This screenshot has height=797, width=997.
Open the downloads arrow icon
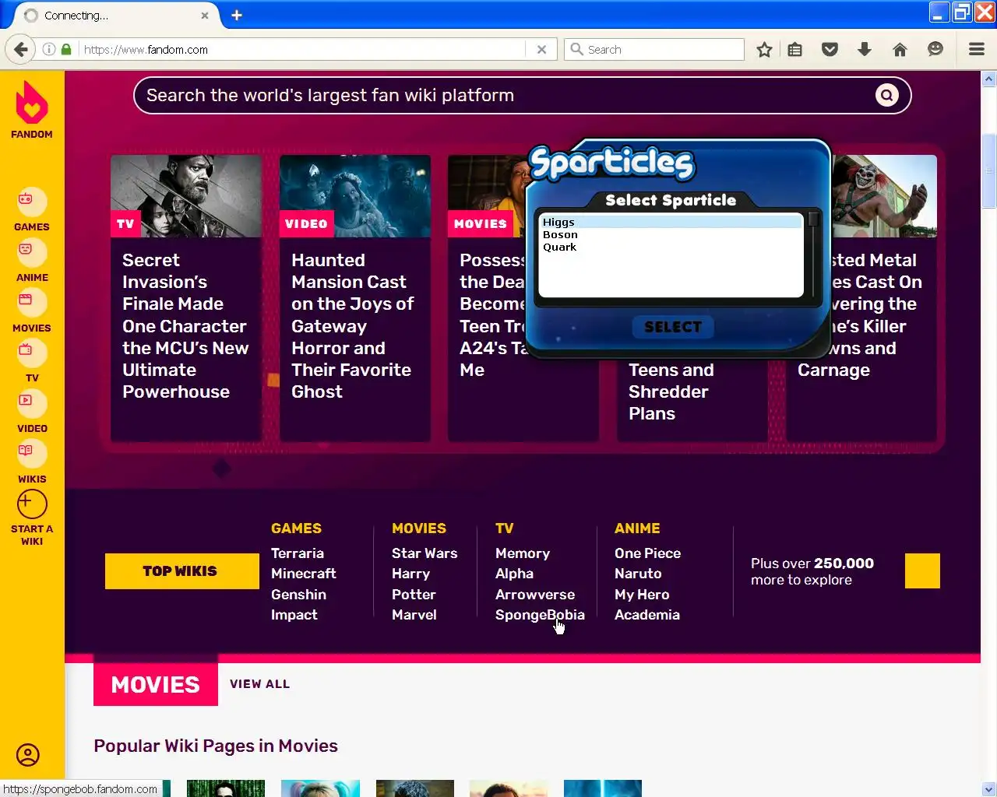pos(865,50)
